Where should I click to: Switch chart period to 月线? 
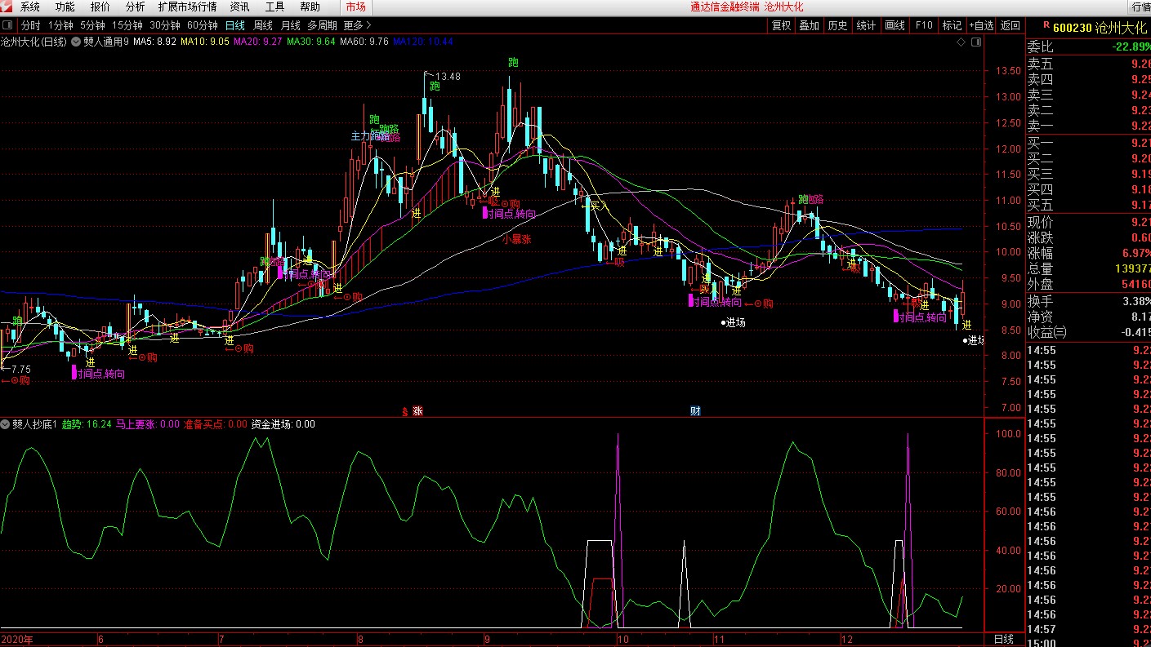point(291,25)
